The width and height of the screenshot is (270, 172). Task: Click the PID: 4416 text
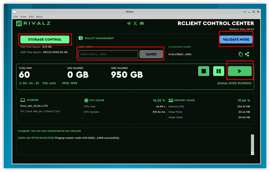[x=49, y=83]
